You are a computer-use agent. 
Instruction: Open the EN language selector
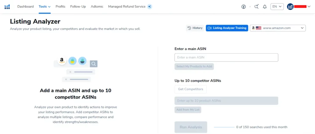[277, 7]
